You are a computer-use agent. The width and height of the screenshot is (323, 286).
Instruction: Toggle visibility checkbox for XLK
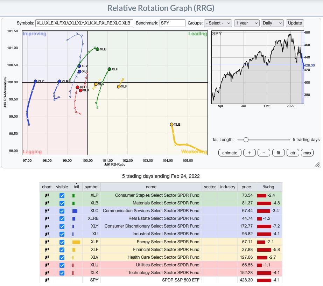point(62,273)
